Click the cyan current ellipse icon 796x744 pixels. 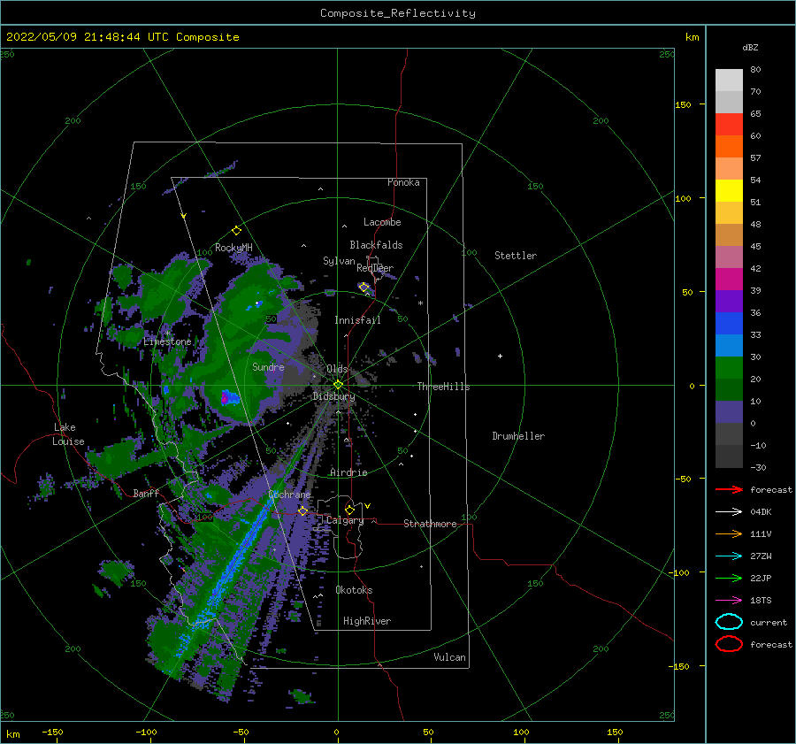point(729,622)
